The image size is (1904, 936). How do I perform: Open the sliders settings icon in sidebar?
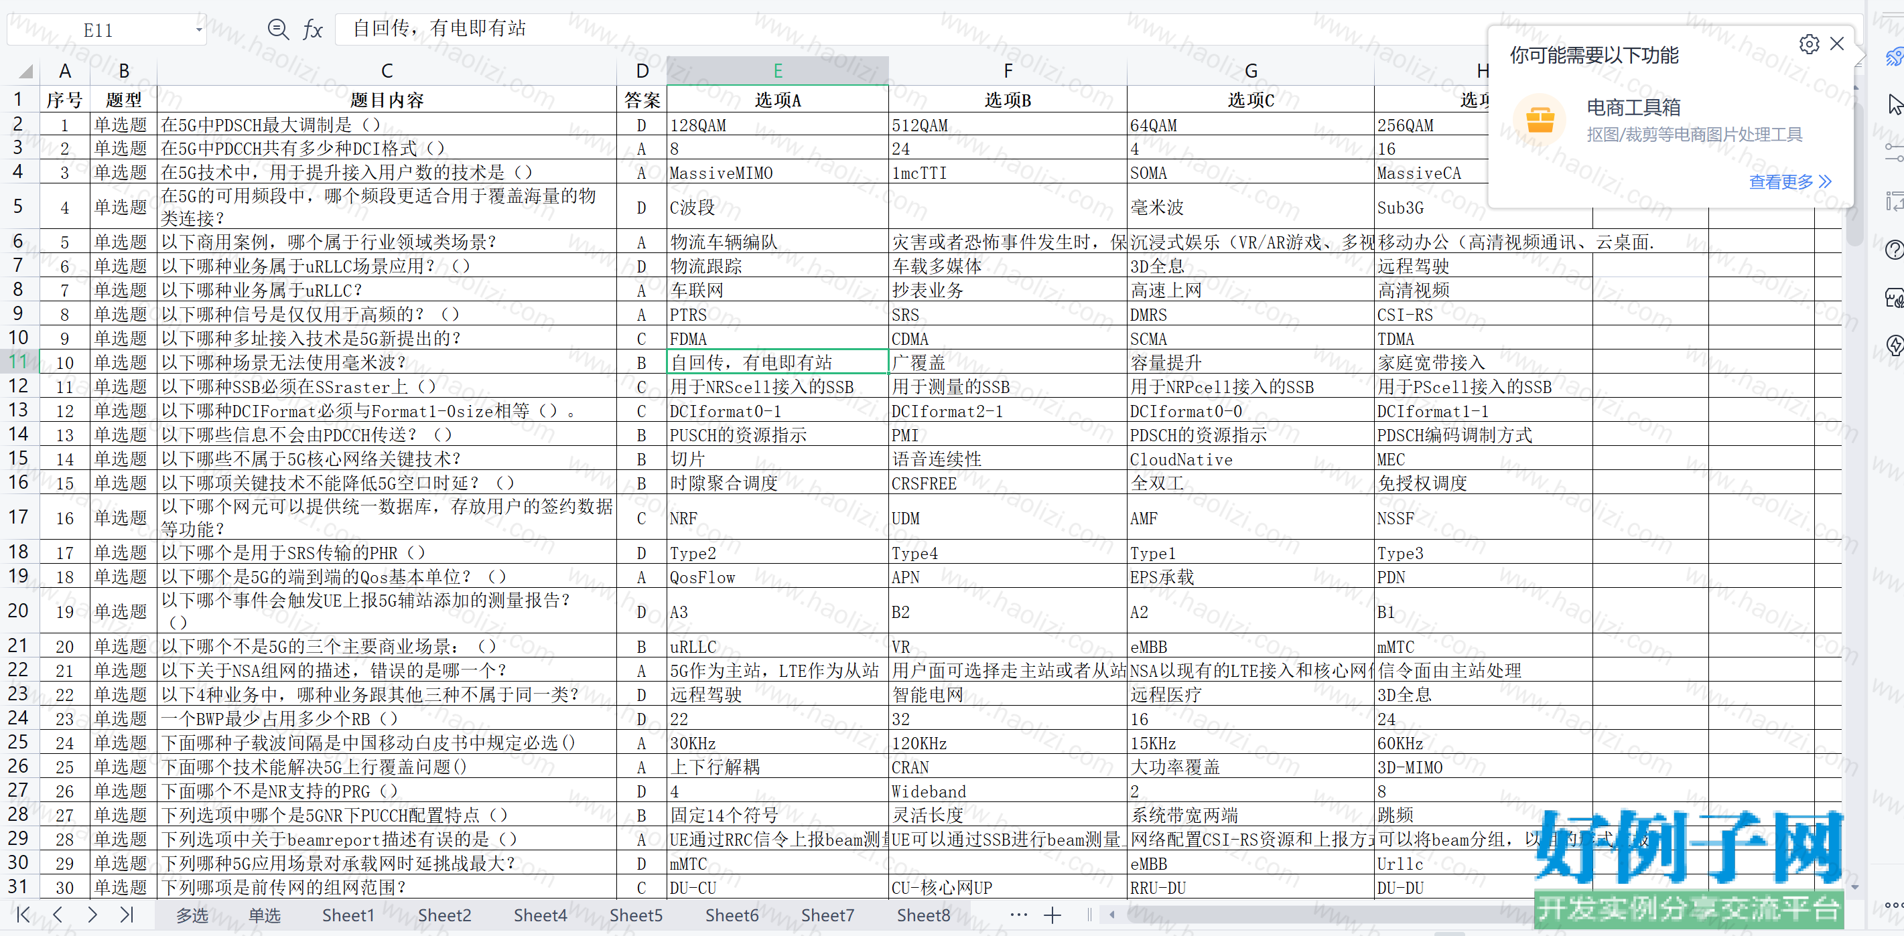point(1895,153)
